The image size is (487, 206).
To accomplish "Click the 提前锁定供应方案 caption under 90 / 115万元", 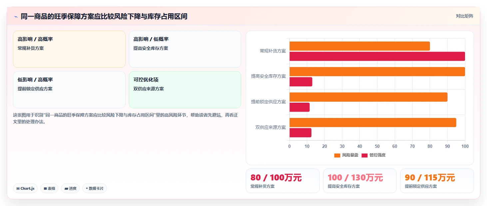I will (421, 186).
